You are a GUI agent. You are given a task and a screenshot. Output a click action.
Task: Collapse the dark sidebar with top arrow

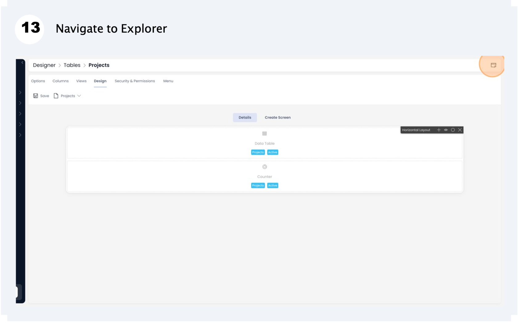click(22, 63)
